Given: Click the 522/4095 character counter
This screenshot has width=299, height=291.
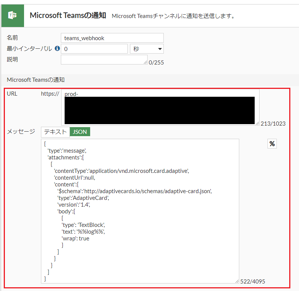Looking at the screenshot, I should tap(253, 281).
